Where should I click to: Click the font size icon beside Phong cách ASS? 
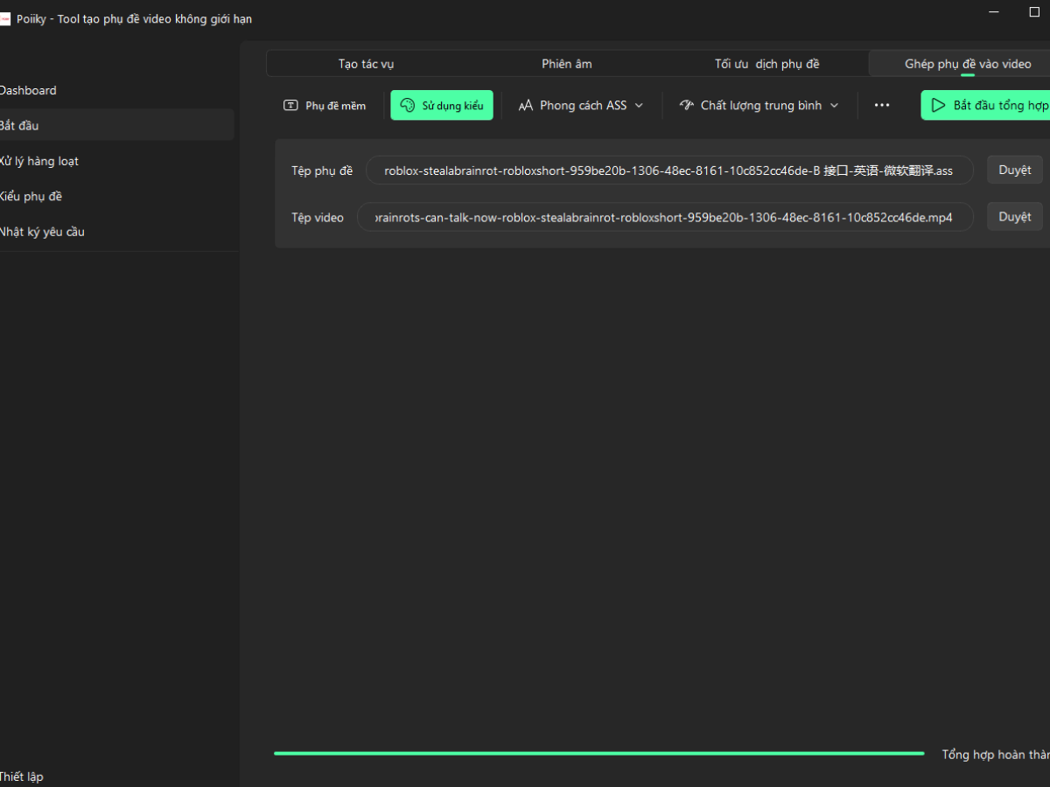pyautogui.click(x=525, y=106)
